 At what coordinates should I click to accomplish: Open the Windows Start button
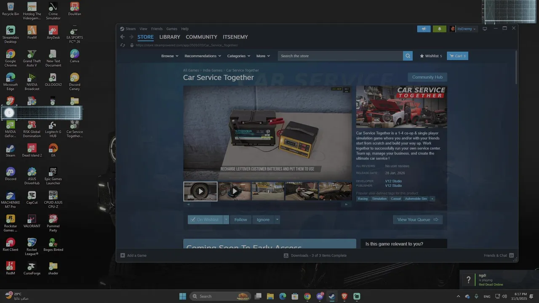point(183,296)
